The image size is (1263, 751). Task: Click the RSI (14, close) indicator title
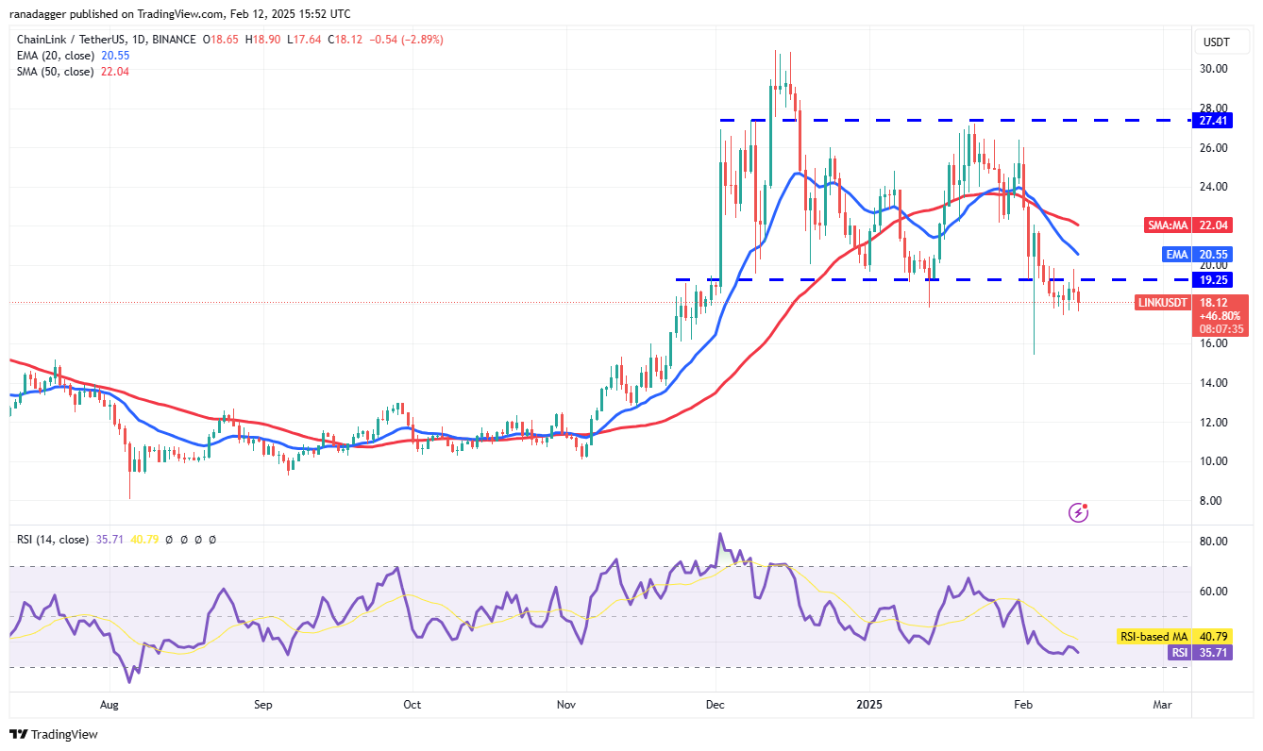[54, 539]
